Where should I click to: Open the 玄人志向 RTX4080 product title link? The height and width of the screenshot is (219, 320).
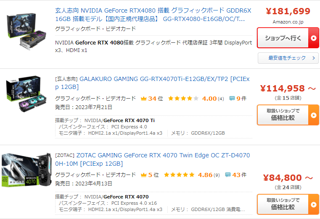point(153,15)
